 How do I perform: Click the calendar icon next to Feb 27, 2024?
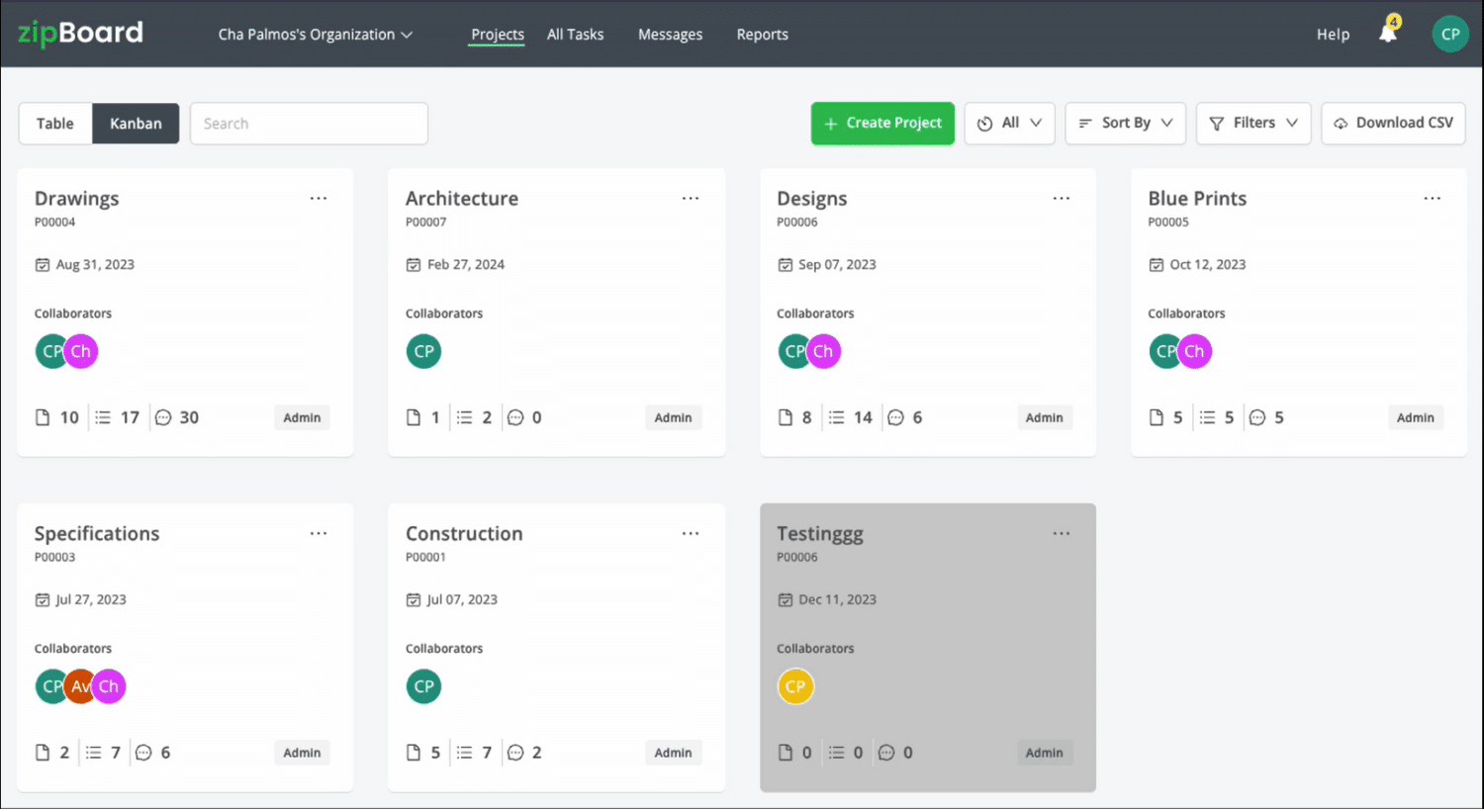point(416,264)
